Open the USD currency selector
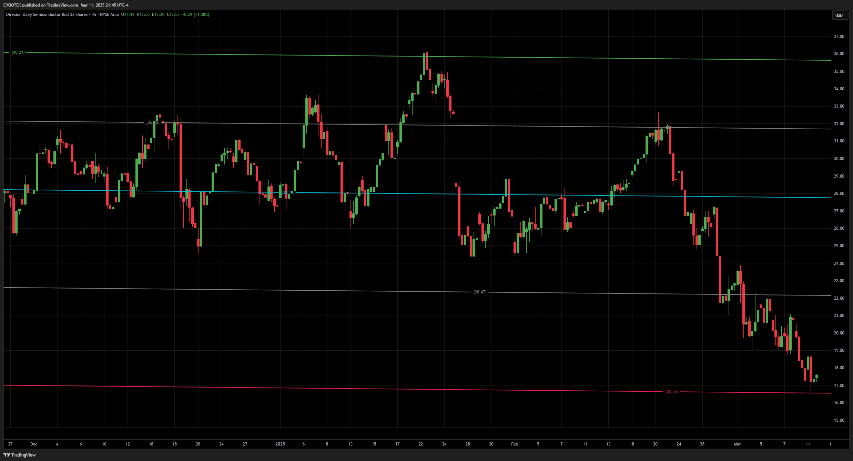Viewport: 853px width, 461px height. click(x=839, y=15)
